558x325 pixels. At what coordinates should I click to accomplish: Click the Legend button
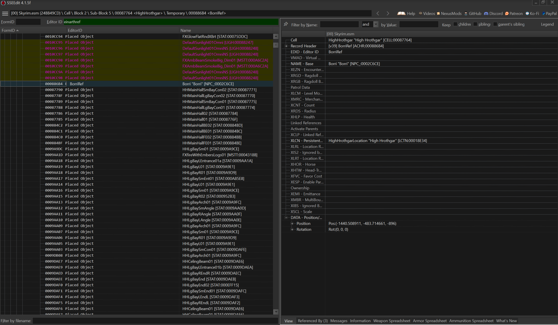(x=547, y=24)
